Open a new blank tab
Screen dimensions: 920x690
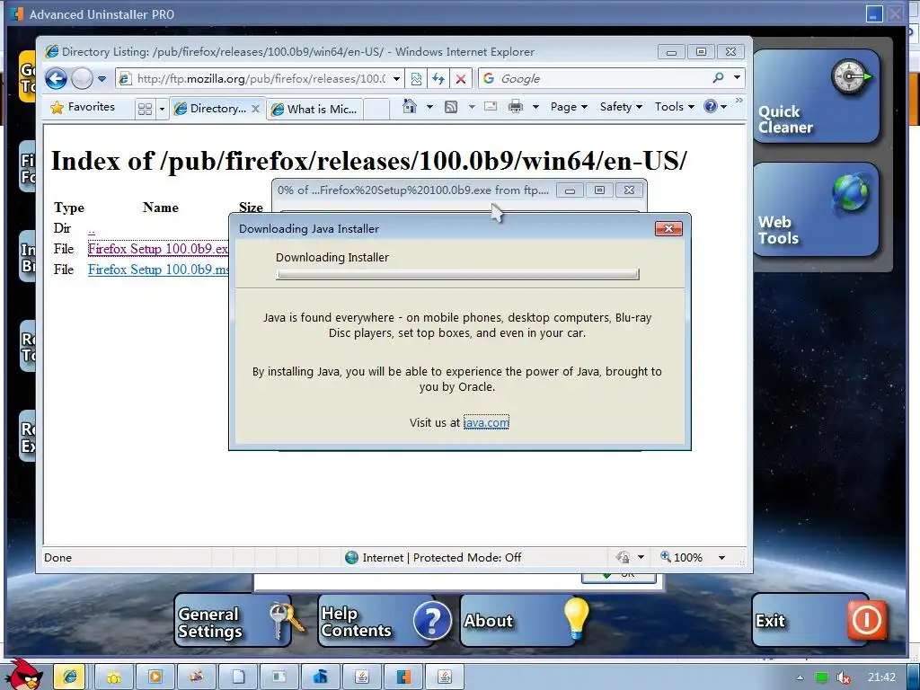376,109
